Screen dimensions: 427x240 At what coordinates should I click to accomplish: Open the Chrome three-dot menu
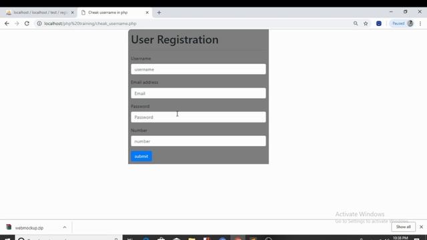(420, 24)
